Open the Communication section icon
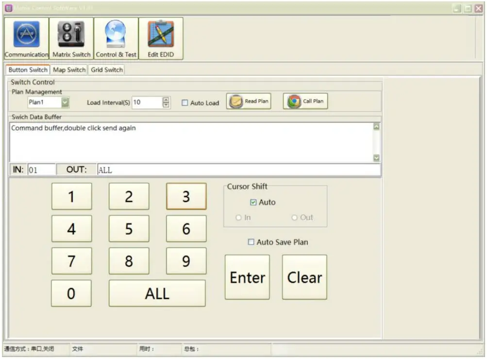 coord(26,38)
